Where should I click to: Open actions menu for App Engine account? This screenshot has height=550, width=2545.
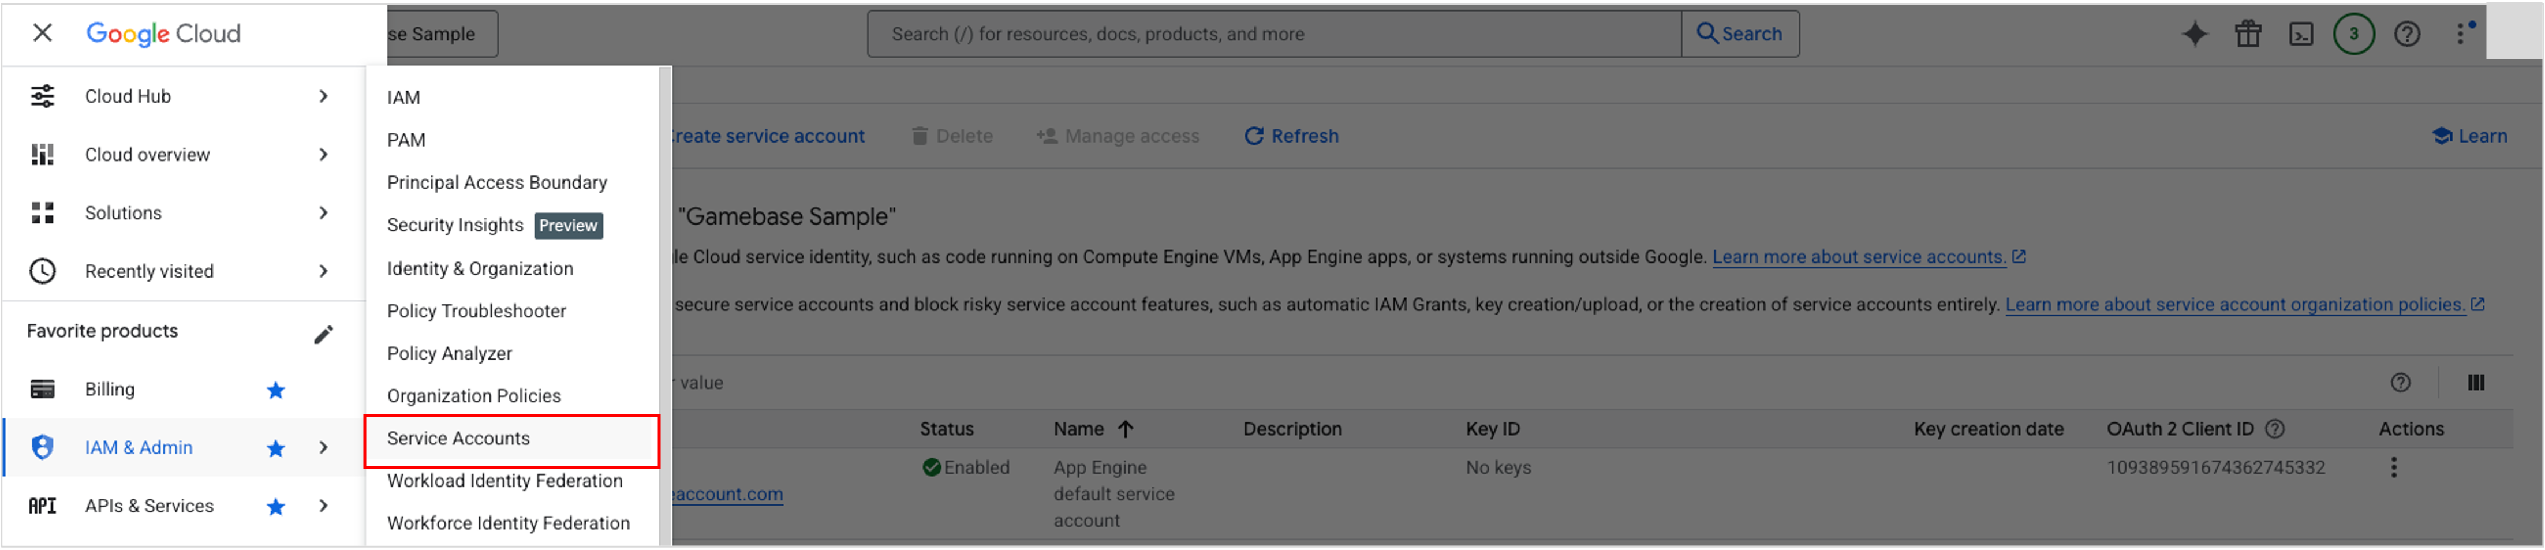point(2394,468)
